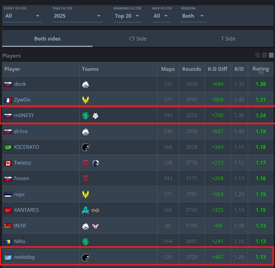The height and width of the screenshot is (268, 275).
Task: Click the French flag next to ZywOo
Action: coord(8,100)
